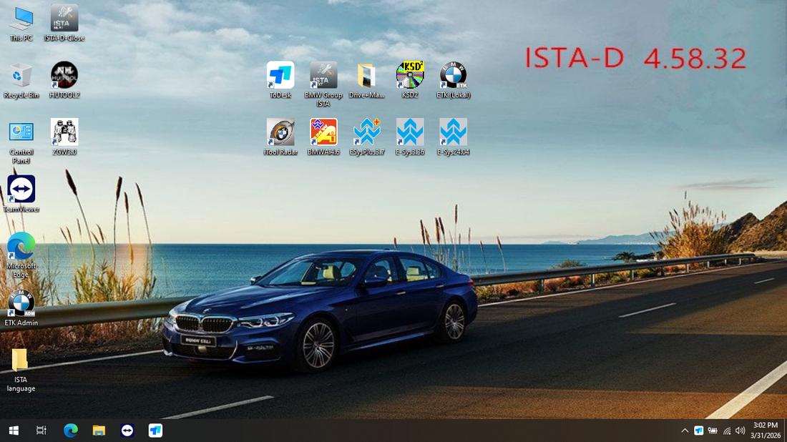Open Drive+Ma... folder icon

click(366, 81)
